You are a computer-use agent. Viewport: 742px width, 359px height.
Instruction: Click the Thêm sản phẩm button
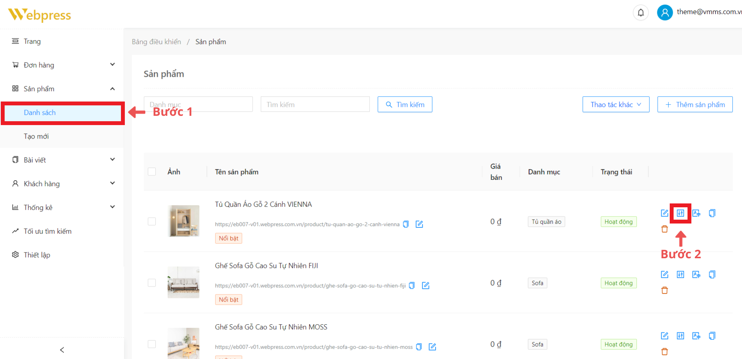pyautogui.click(x=695, y=105)
